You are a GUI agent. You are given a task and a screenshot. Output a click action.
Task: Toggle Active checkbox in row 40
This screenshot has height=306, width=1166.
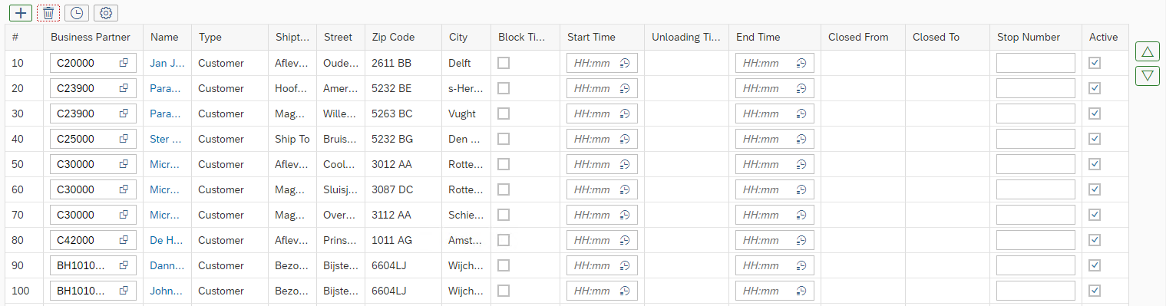point(1095,139)
